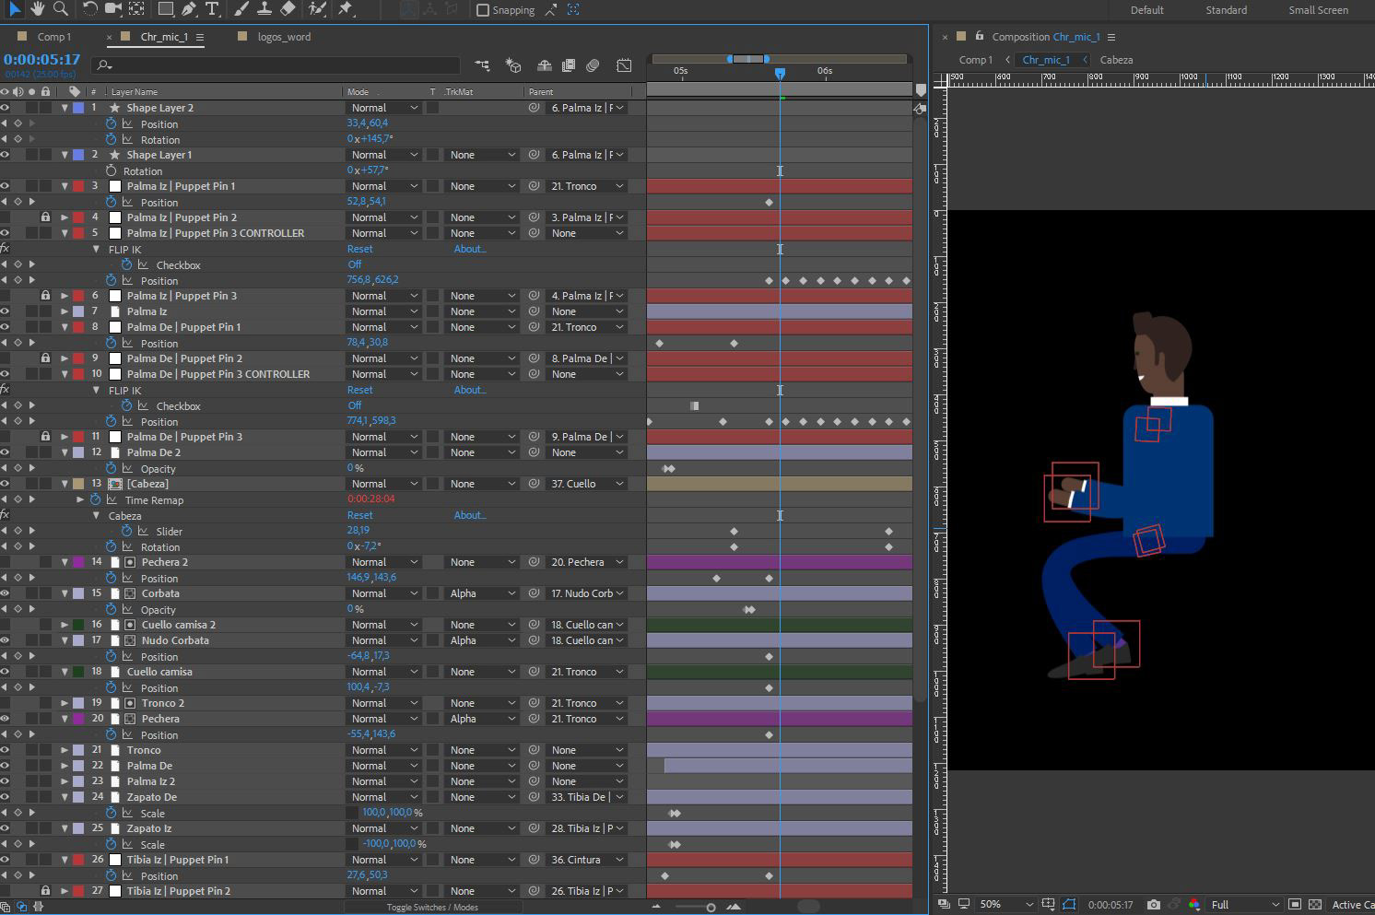Open blending mode dropdown for Shape Layer 2
The height and width of the screenshot is (915, 1375).
(383, 108)
